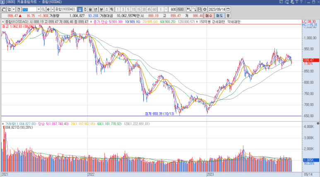The image size is (320, 177).
Task: Toggle the 거래량 volume legend square
Action: click(x=3, y=124)
